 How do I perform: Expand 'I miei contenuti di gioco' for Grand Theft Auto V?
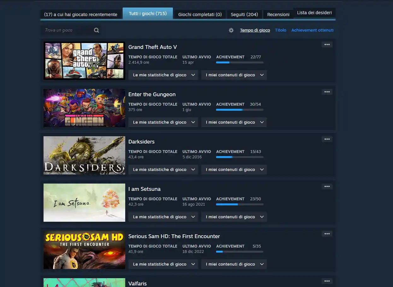click(234, 75)
